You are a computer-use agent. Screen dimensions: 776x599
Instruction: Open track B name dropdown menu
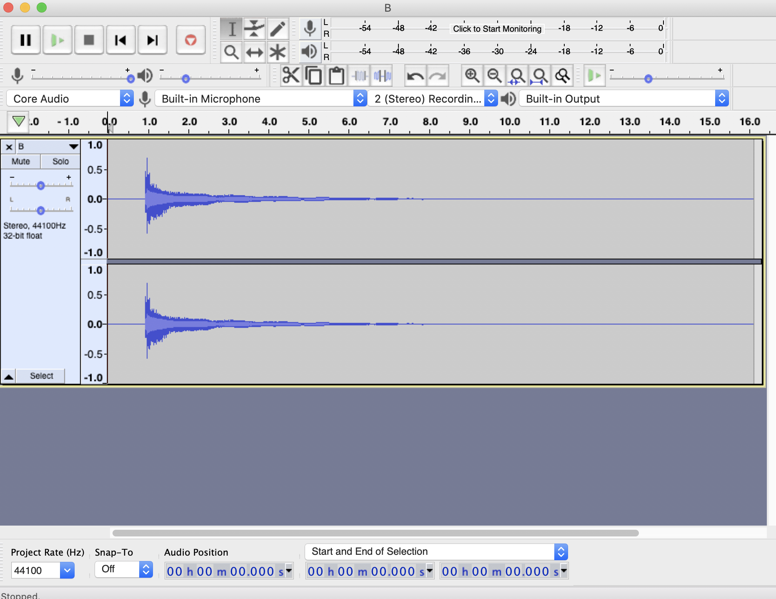tap(48, 147)
